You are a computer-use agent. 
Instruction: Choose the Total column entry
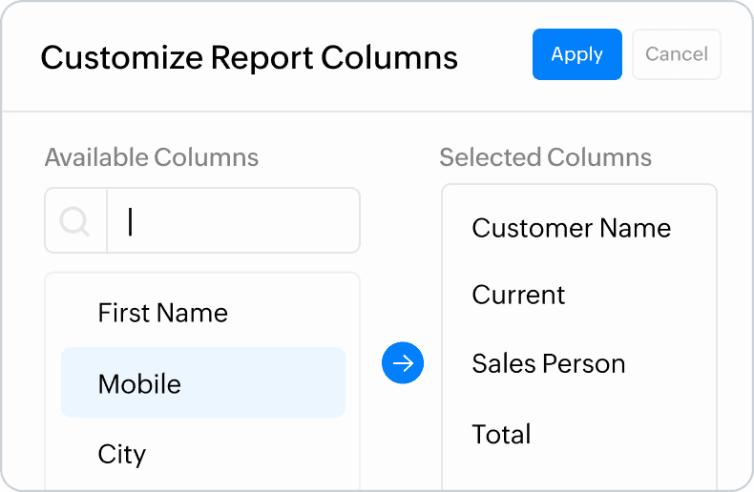501,435
